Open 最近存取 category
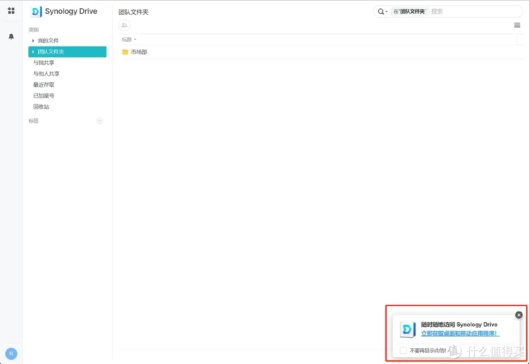 tap(44, 85)
